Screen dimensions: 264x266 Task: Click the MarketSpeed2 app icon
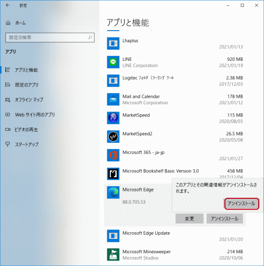[113, 136]
